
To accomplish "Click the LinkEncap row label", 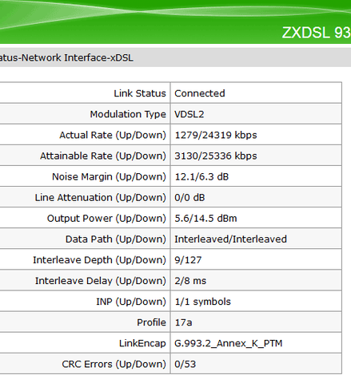I will point(142,343).
